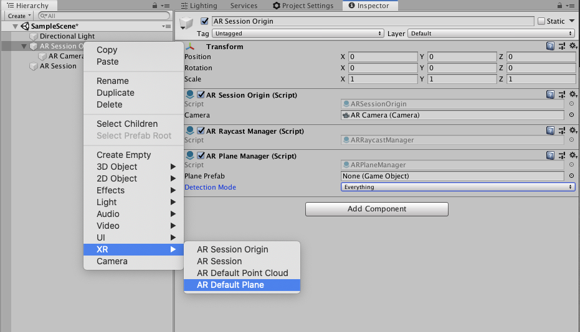Open Inspector panel options menu
This screenshot has height=332, width=580.
coord(571,6)
